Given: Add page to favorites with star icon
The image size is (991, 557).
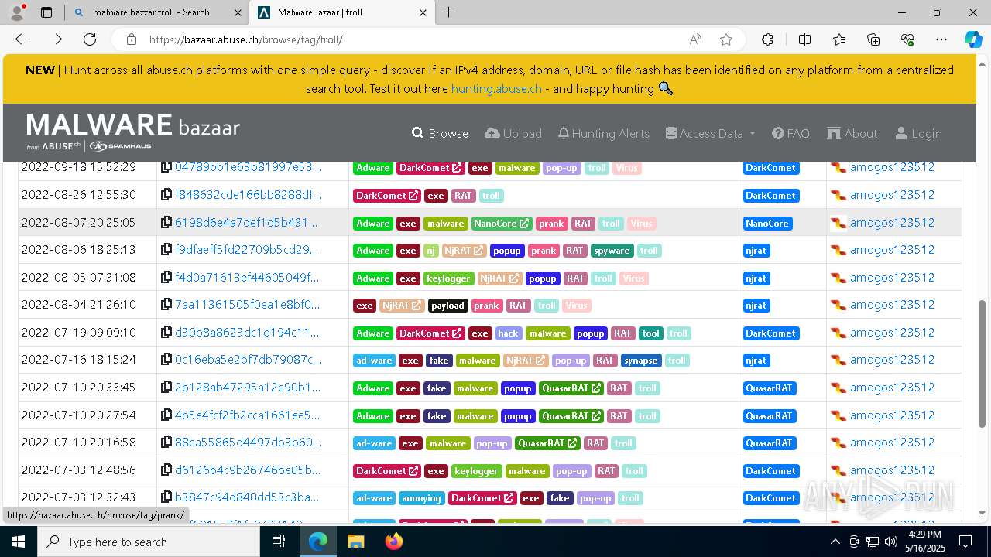Looking at the screenshot, I should [x=726, y=39].
